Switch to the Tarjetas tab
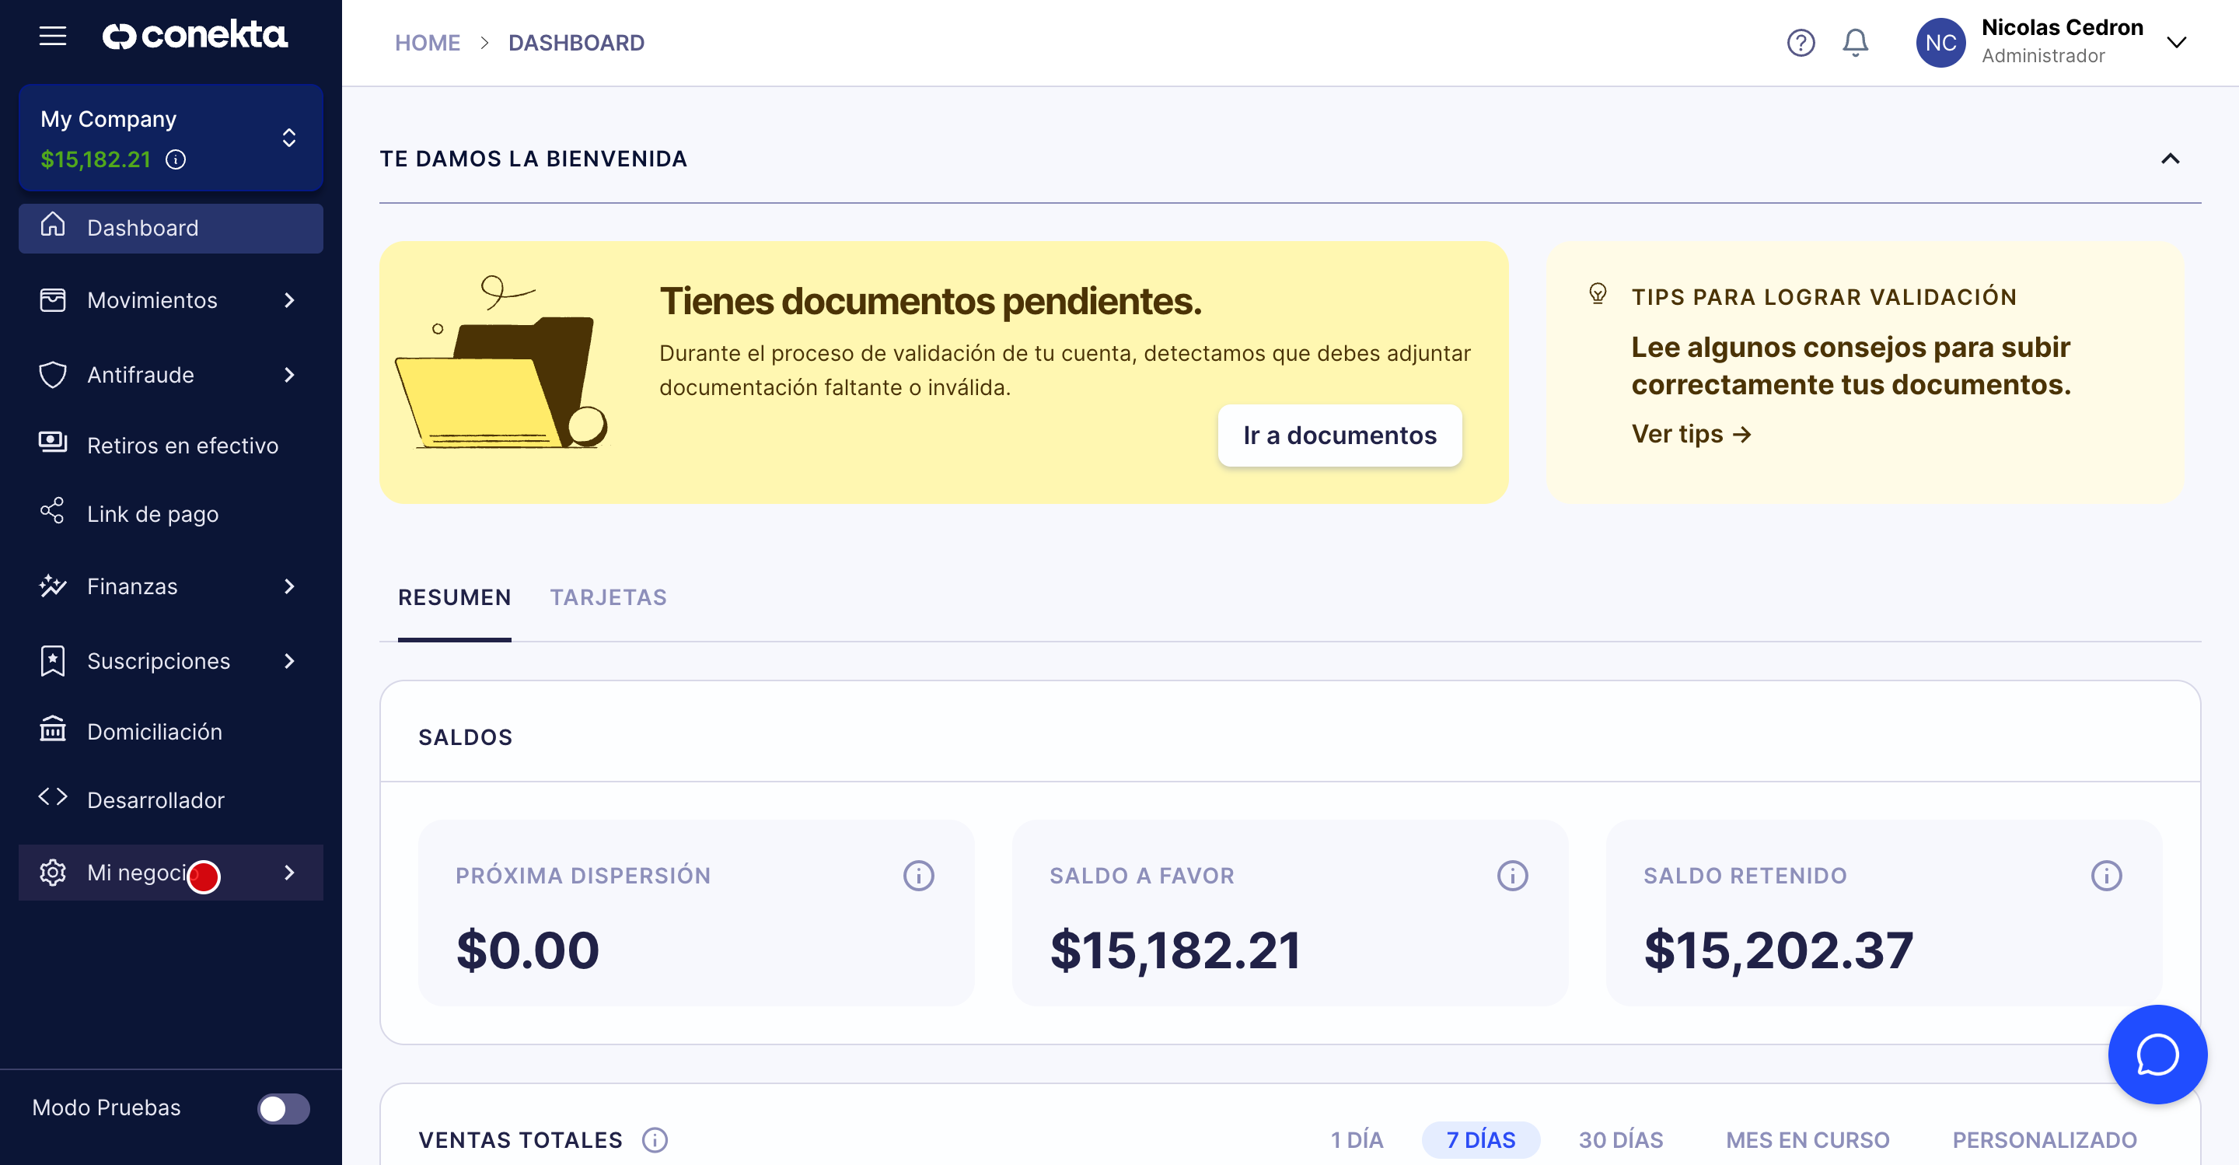2239x1165 pixels. [607, 597]
